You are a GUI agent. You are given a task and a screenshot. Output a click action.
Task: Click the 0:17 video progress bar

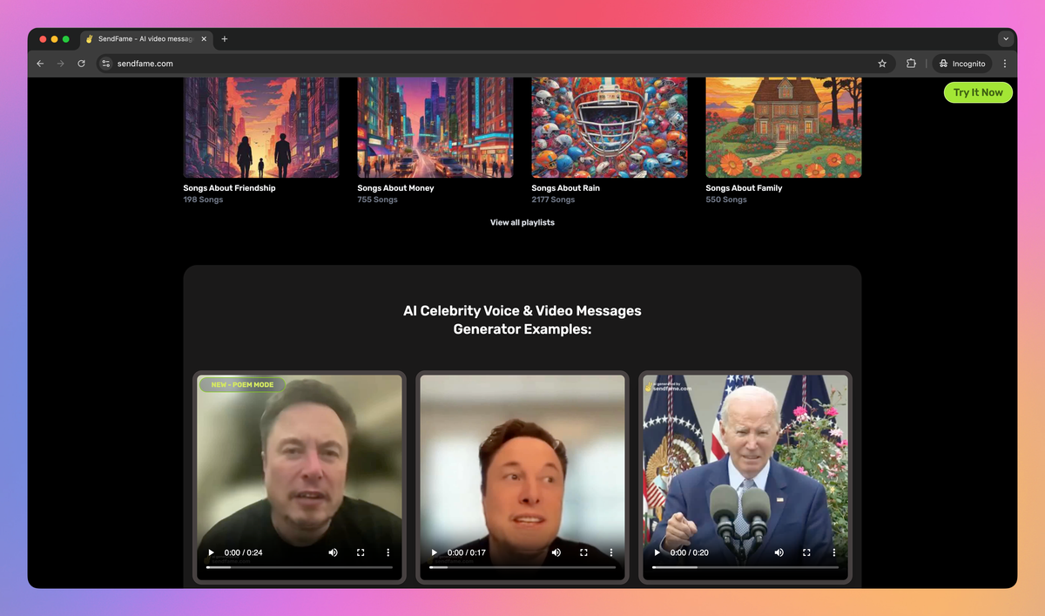[522, 567]
